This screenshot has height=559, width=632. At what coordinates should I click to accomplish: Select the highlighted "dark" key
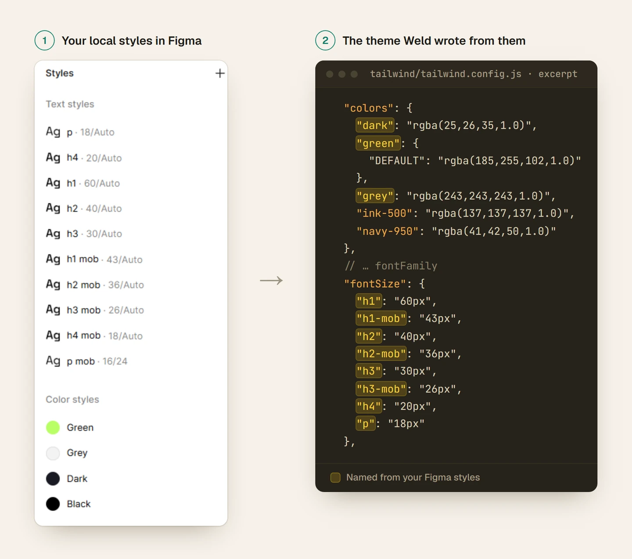375,126
